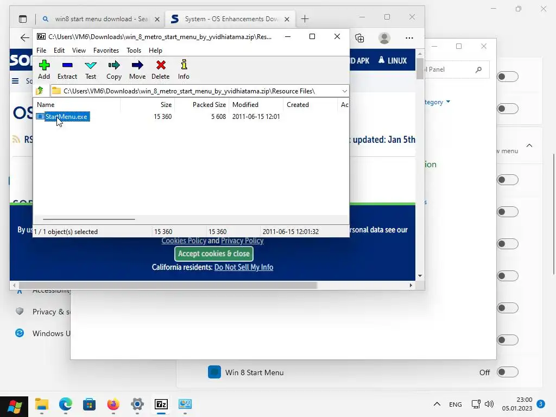Click the Add button in 7-Zip toolbar

(x=44, y=69)
